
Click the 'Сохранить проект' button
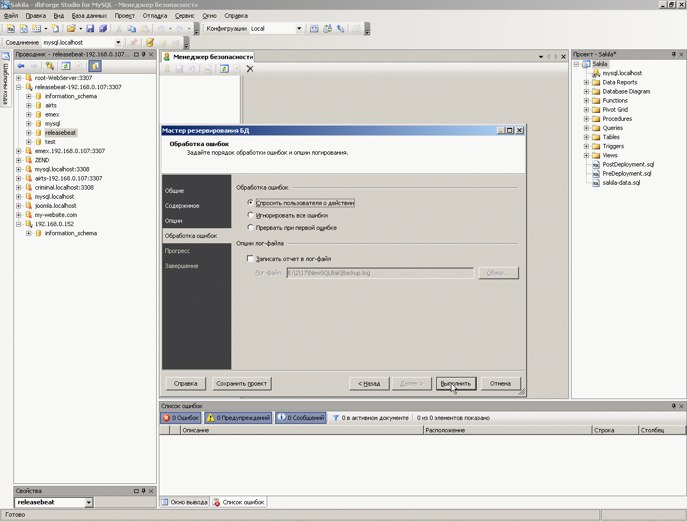[242, 383]
